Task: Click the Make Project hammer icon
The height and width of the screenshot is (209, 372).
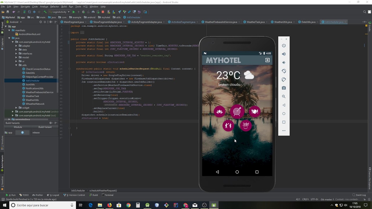Action: (45, 12)
